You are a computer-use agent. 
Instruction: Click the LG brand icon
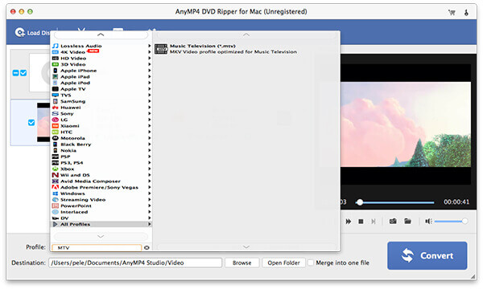point(55,120)
